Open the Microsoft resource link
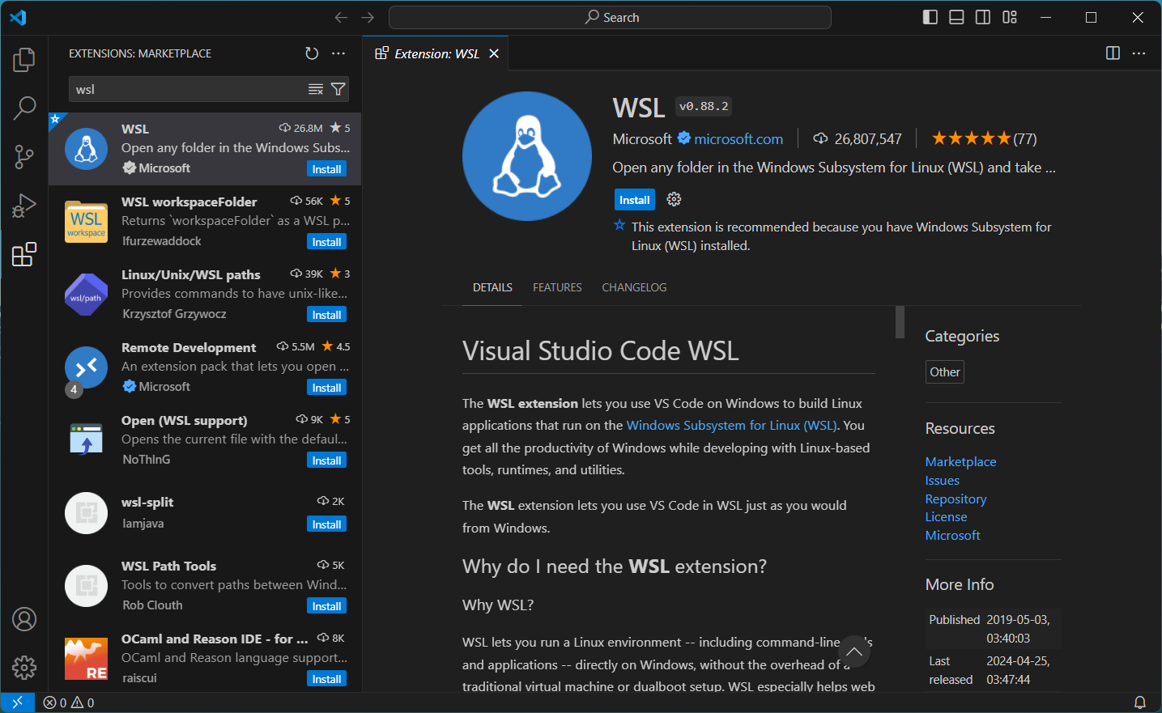This screenshot has height=713, width=1162. (952, 535)
